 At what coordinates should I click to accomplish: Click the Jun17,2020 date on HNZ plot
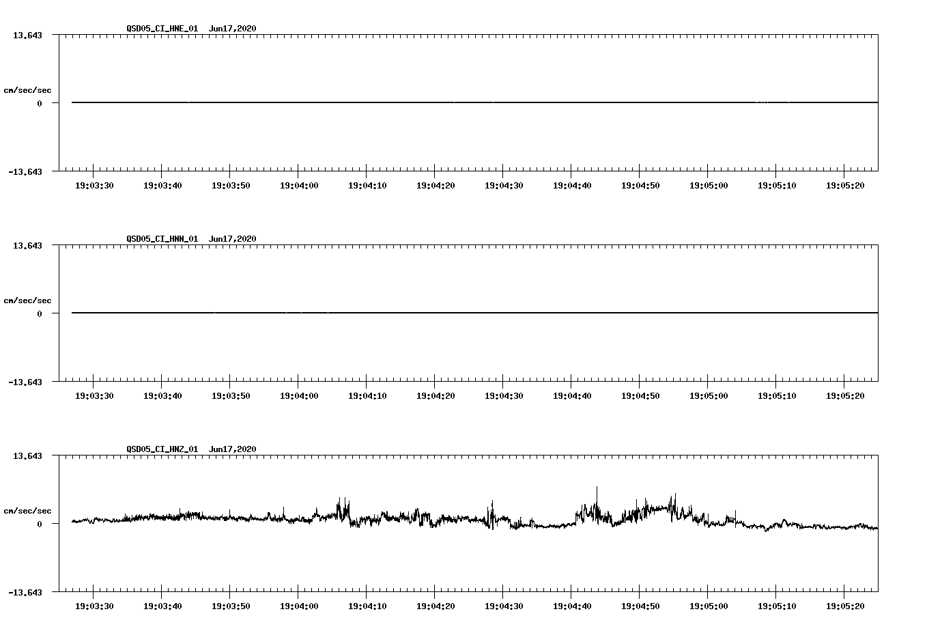(233, 449)
